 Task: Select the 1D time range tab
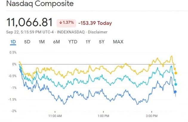13,42
